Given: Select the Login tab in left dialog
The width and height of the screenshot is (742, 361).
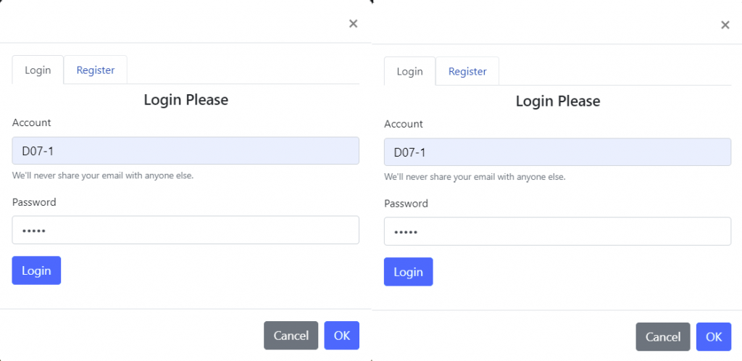Looking at the screenshot, I should click(x=38, y=70).
